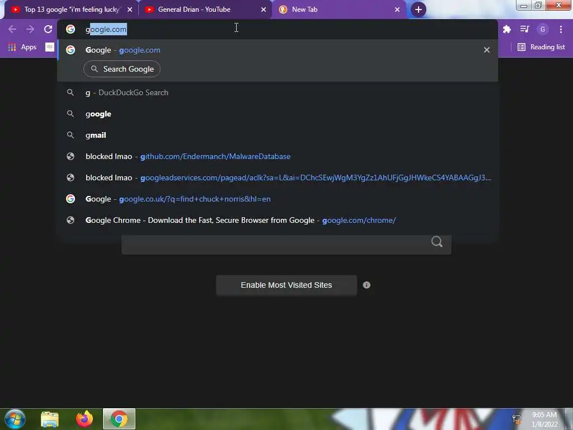Close the General Drian YouTube tab
This screenshot has height=430, width=573.
pos(264,10)
